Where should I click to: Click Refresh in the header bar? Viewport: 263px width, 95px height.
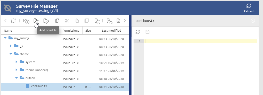click(249, 8)
